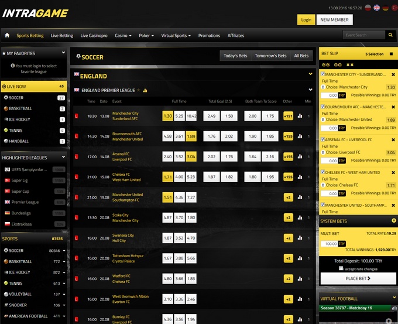Collapse the Virtual Football panel
398x324 pixels.
click(394, 298)
